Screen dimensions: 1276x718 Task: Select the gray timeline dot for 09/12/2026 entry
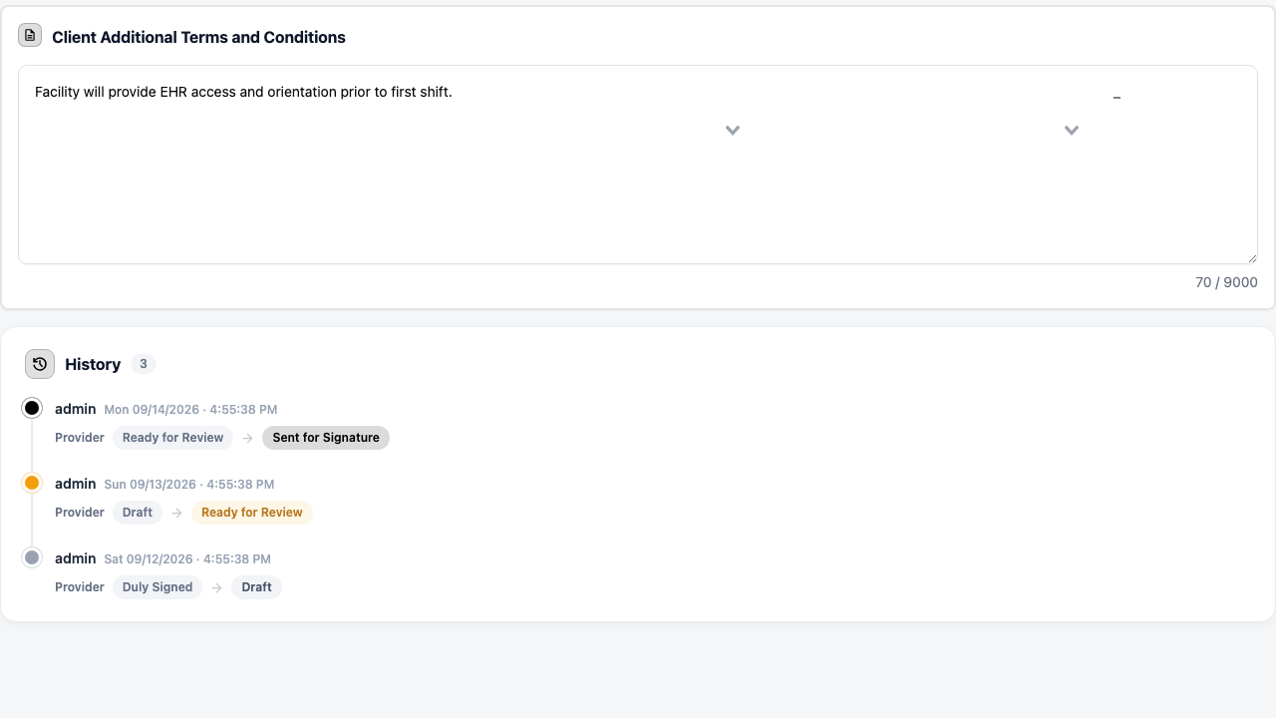coord(32,557)
